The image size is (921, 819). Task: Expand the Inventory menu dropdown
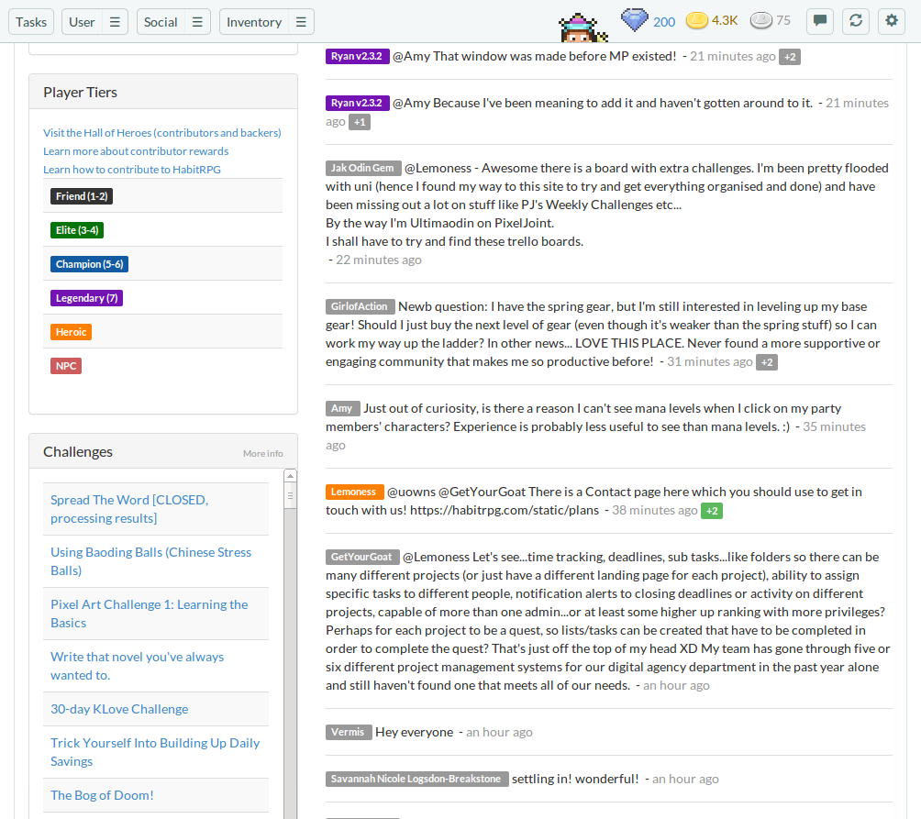point(301,22)
